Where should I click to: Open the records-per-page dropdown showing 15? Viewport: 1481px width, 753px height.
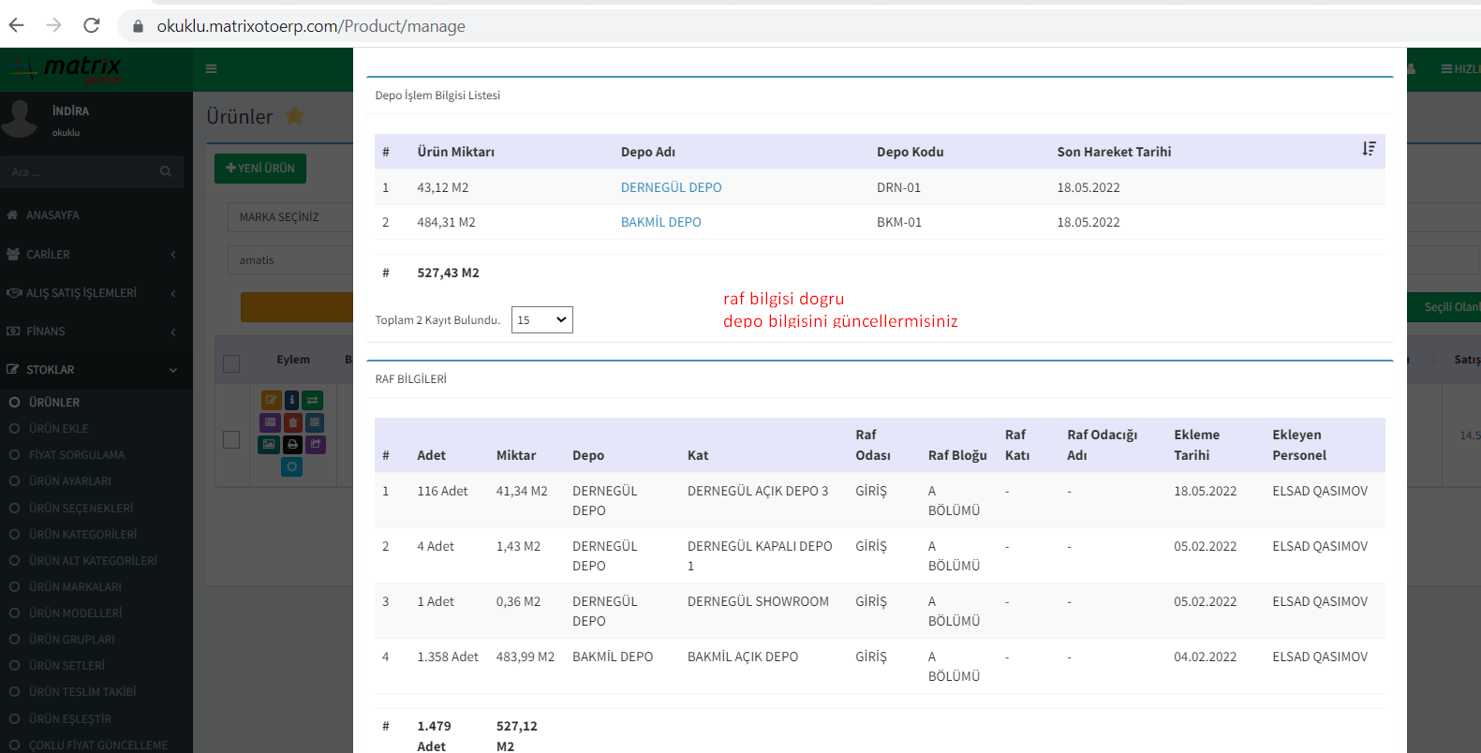tap(541, 320)
